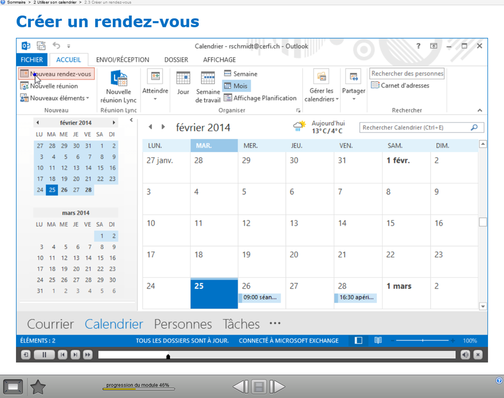Open the FICHIER tab
Screen dimensions: 504x398
32,59
